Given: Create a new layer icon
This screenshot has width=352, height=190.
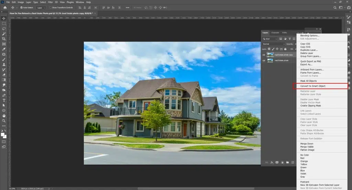Looking at the screenshot, I should coord(293,163).
